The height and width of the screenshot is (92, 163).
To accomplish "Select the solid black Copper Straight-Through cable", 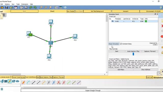I will pyautogui.click(x=33, y=83).
